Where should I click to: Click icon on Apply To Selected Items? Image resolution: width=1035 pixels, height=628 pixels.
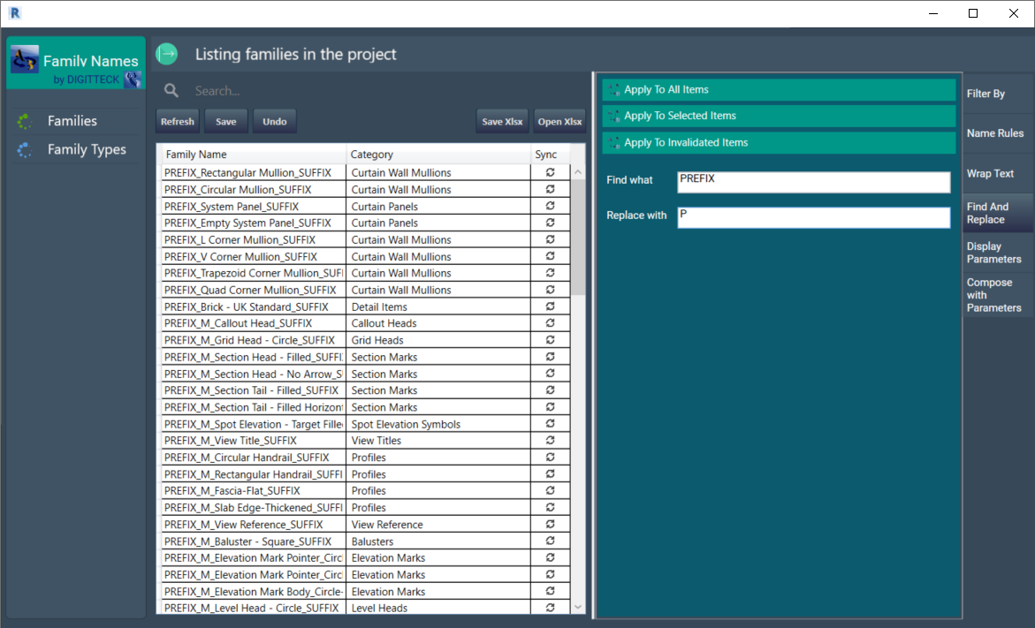(x=614, y=116)
